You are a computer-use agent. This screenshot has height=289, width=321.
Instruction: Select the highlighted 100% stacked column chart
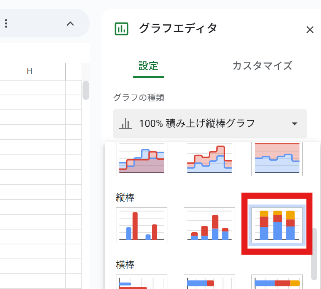click(277, 225)
